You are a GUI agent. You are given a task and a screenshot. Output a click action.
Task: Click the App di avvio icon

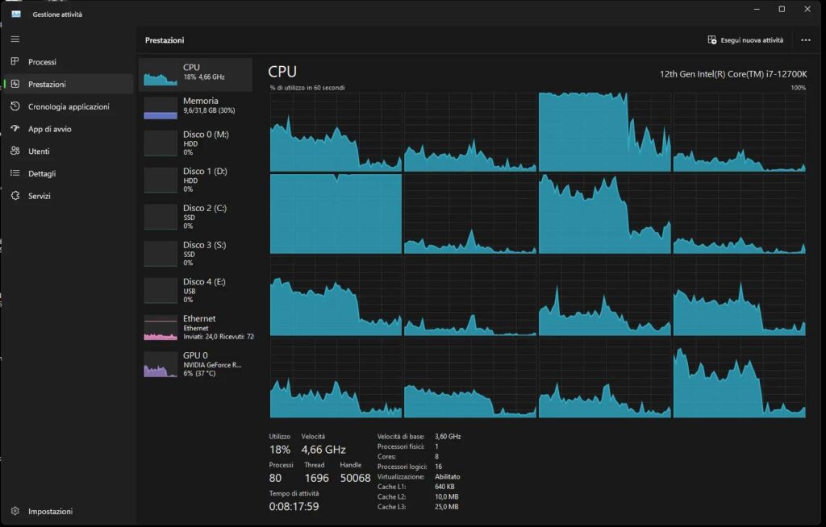click(15, 128)
